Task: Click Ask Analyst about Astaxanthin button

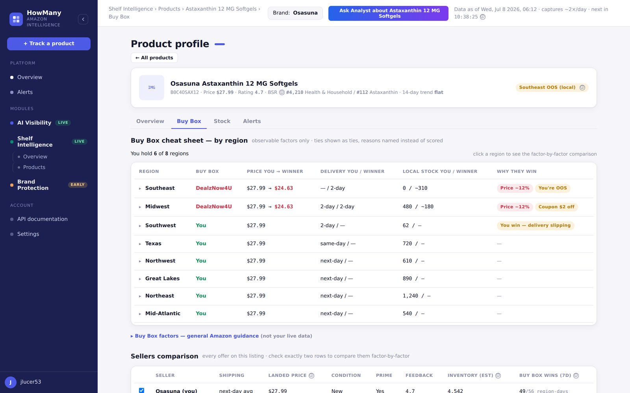Action: (388, 13)
